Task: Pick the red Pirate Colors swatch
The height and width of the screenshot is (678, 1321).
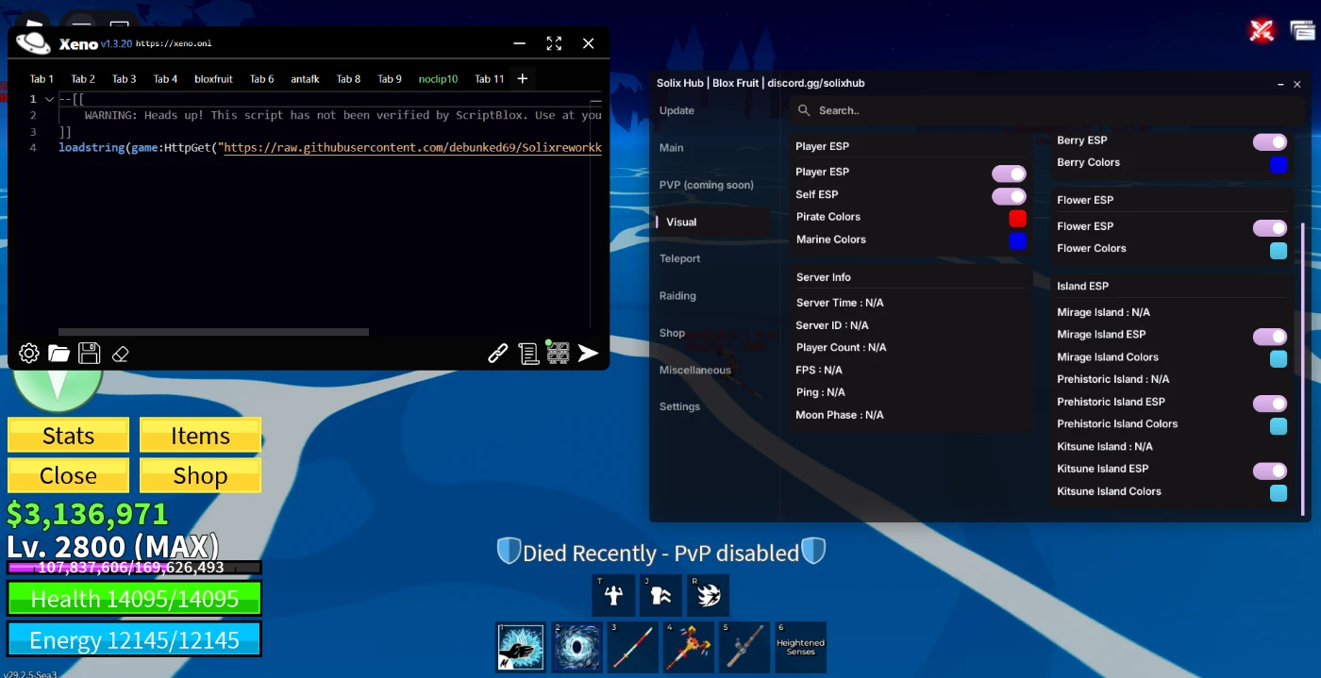Action: tap(1017, 219)
